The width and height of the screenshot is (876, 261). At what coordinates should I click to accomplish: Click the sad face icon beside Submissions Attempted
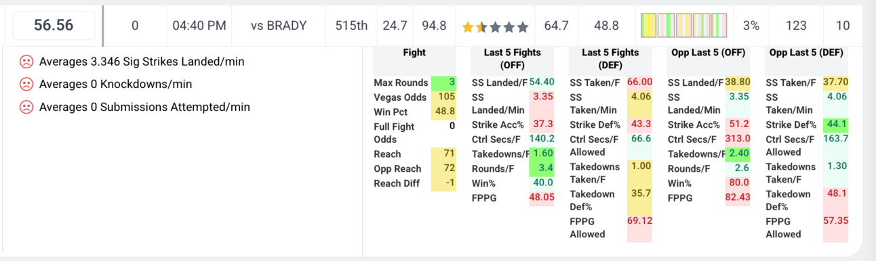[26, 107]
